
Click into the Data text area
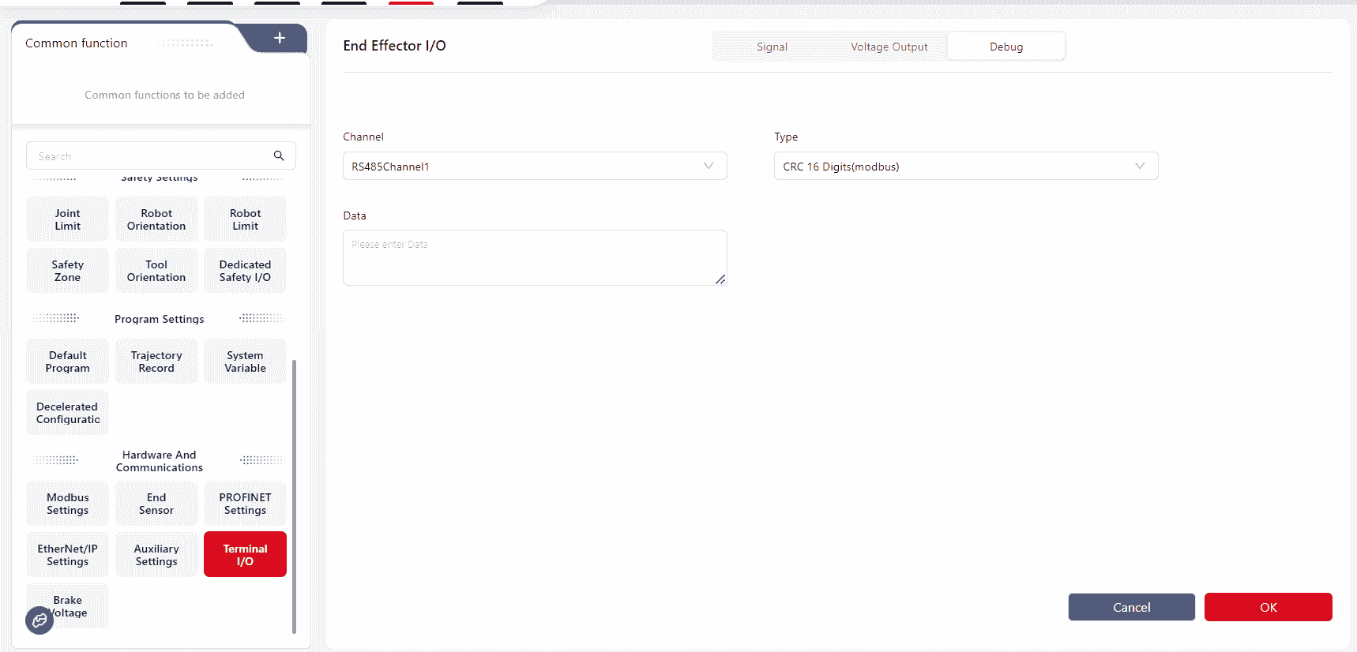coord(534,258)
